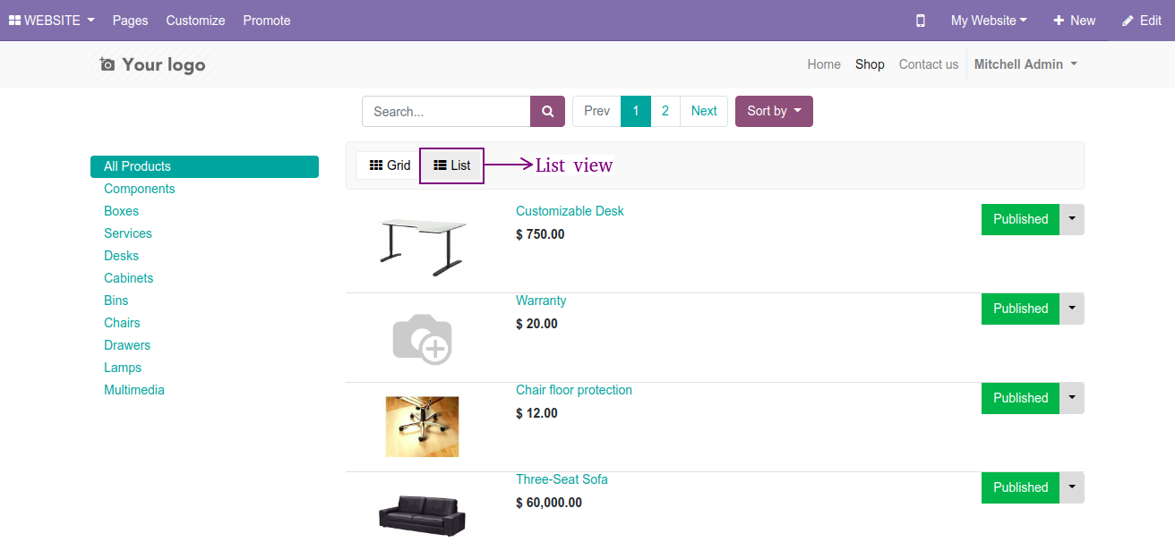Click the Customizable Desk product image
Image resolution: width=1175 pixels, height=559 pixels.
tap(423, 248)
